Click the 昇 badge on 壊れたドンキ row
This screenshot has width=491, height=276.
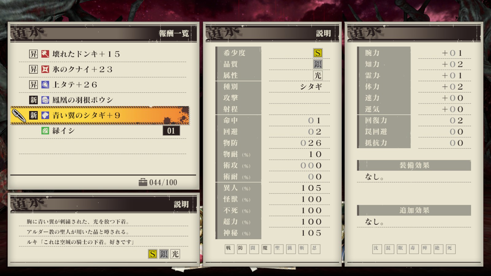click(x=33, y=54)
